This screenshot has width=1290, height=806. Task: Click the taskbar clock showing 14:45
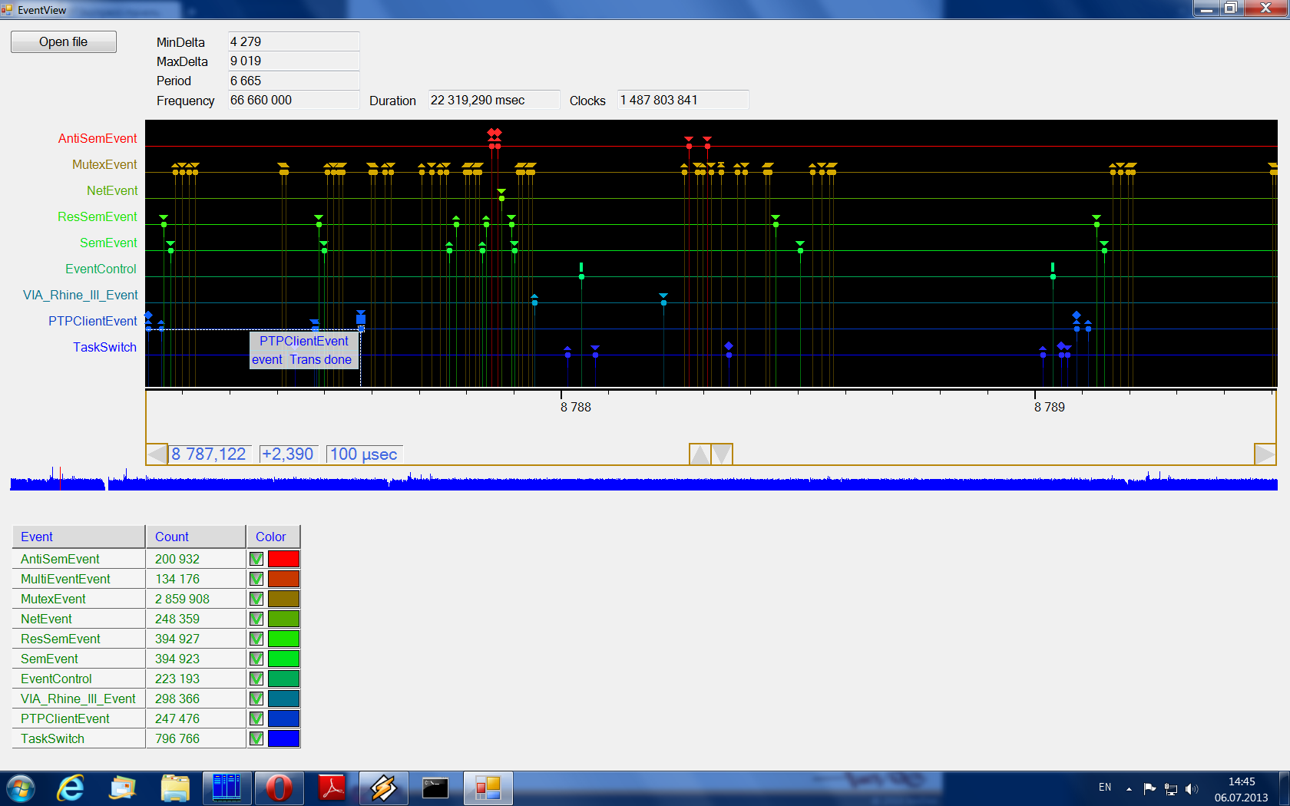click(1242, 789)
